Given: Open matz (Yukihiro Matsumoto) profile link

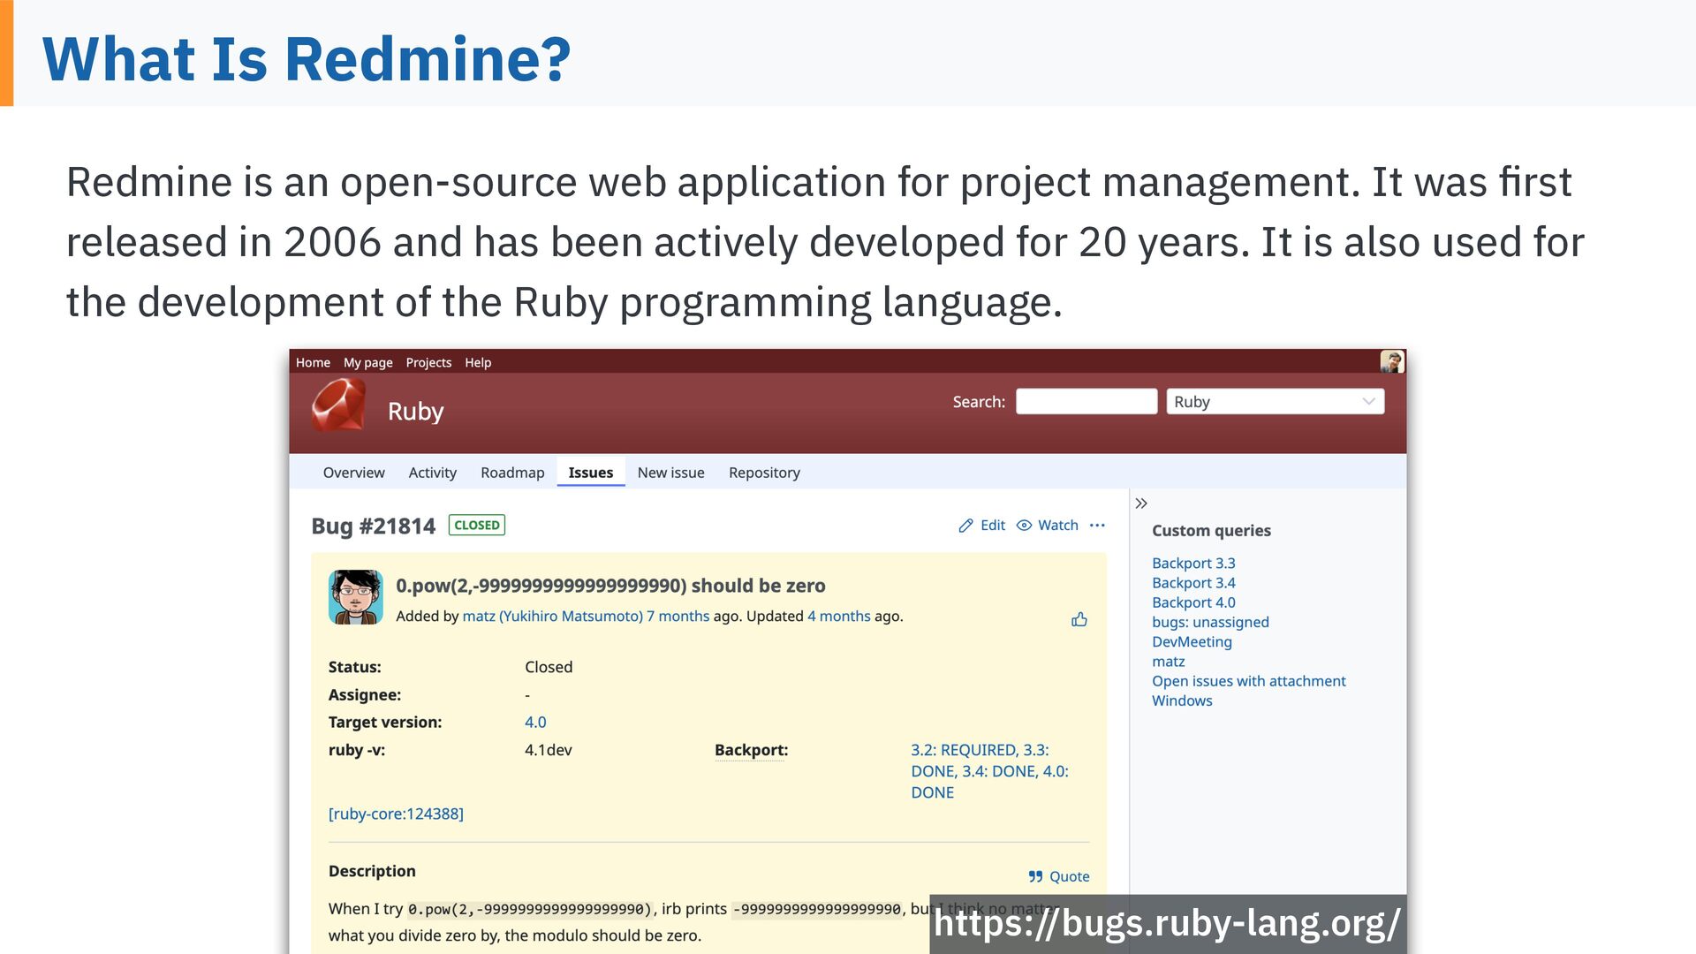Looking at the screenshot, I should point(553,616).
